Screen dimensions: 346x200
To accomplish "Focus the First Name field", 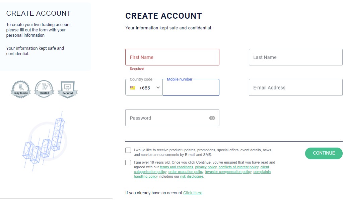I will [172, 57].
